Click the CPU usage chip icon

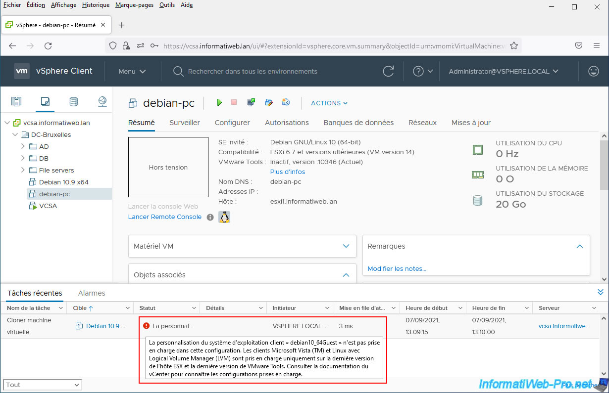(x=477, y=149)
